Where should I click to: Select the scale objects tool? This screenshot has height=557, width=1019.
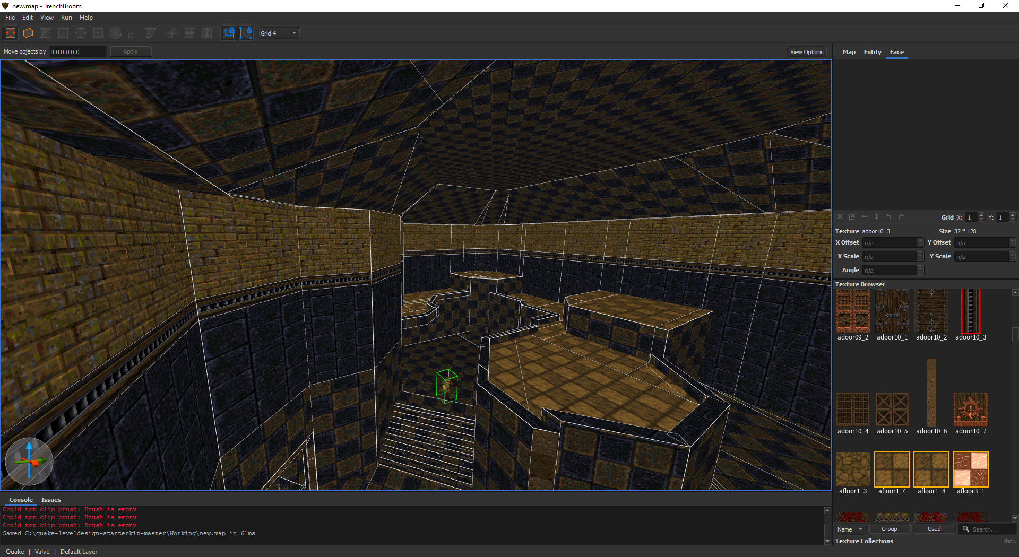click(131, 34)
